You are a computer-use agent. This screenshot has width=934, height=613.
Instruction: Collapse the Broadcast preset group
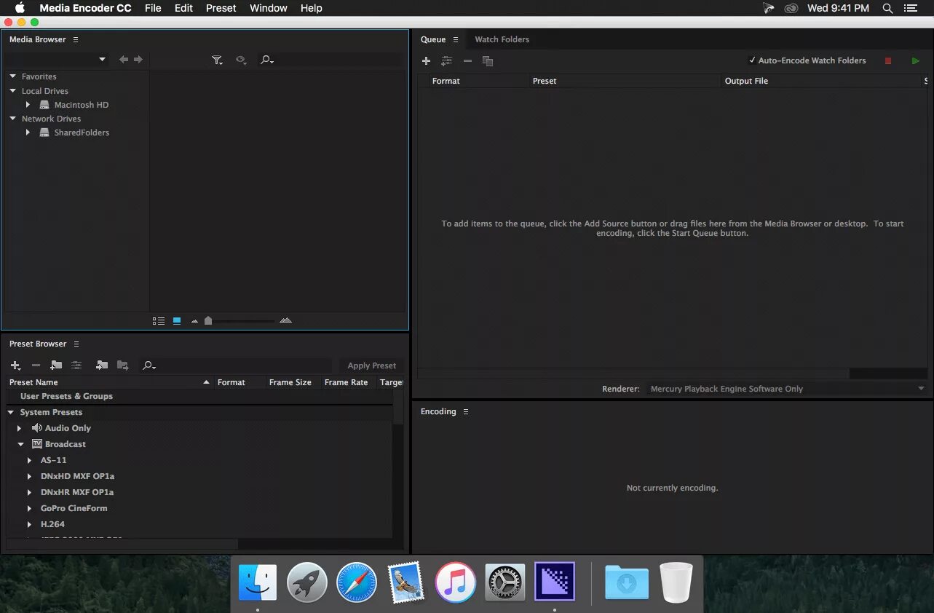click(x=21, y=444)
